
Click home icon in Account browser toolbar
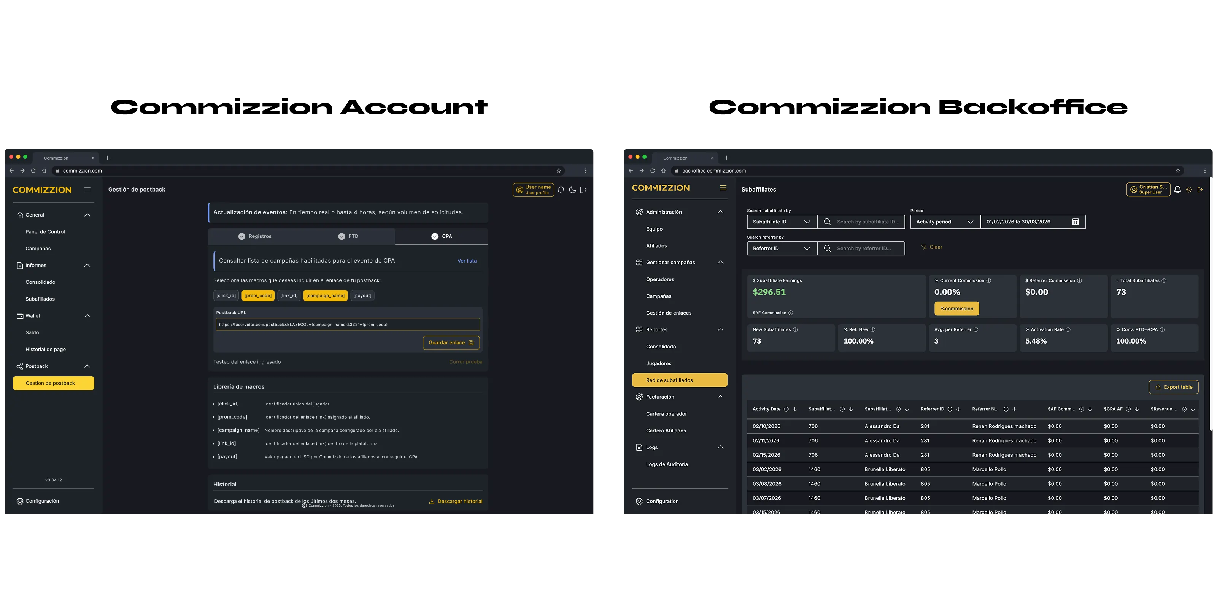tap(44, 171)
